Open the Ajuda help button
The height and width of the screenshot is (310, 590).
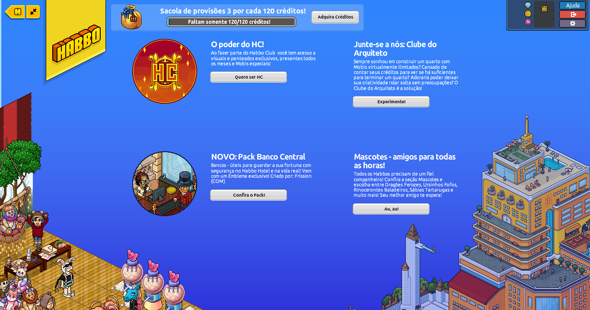(x=572, y=6)
